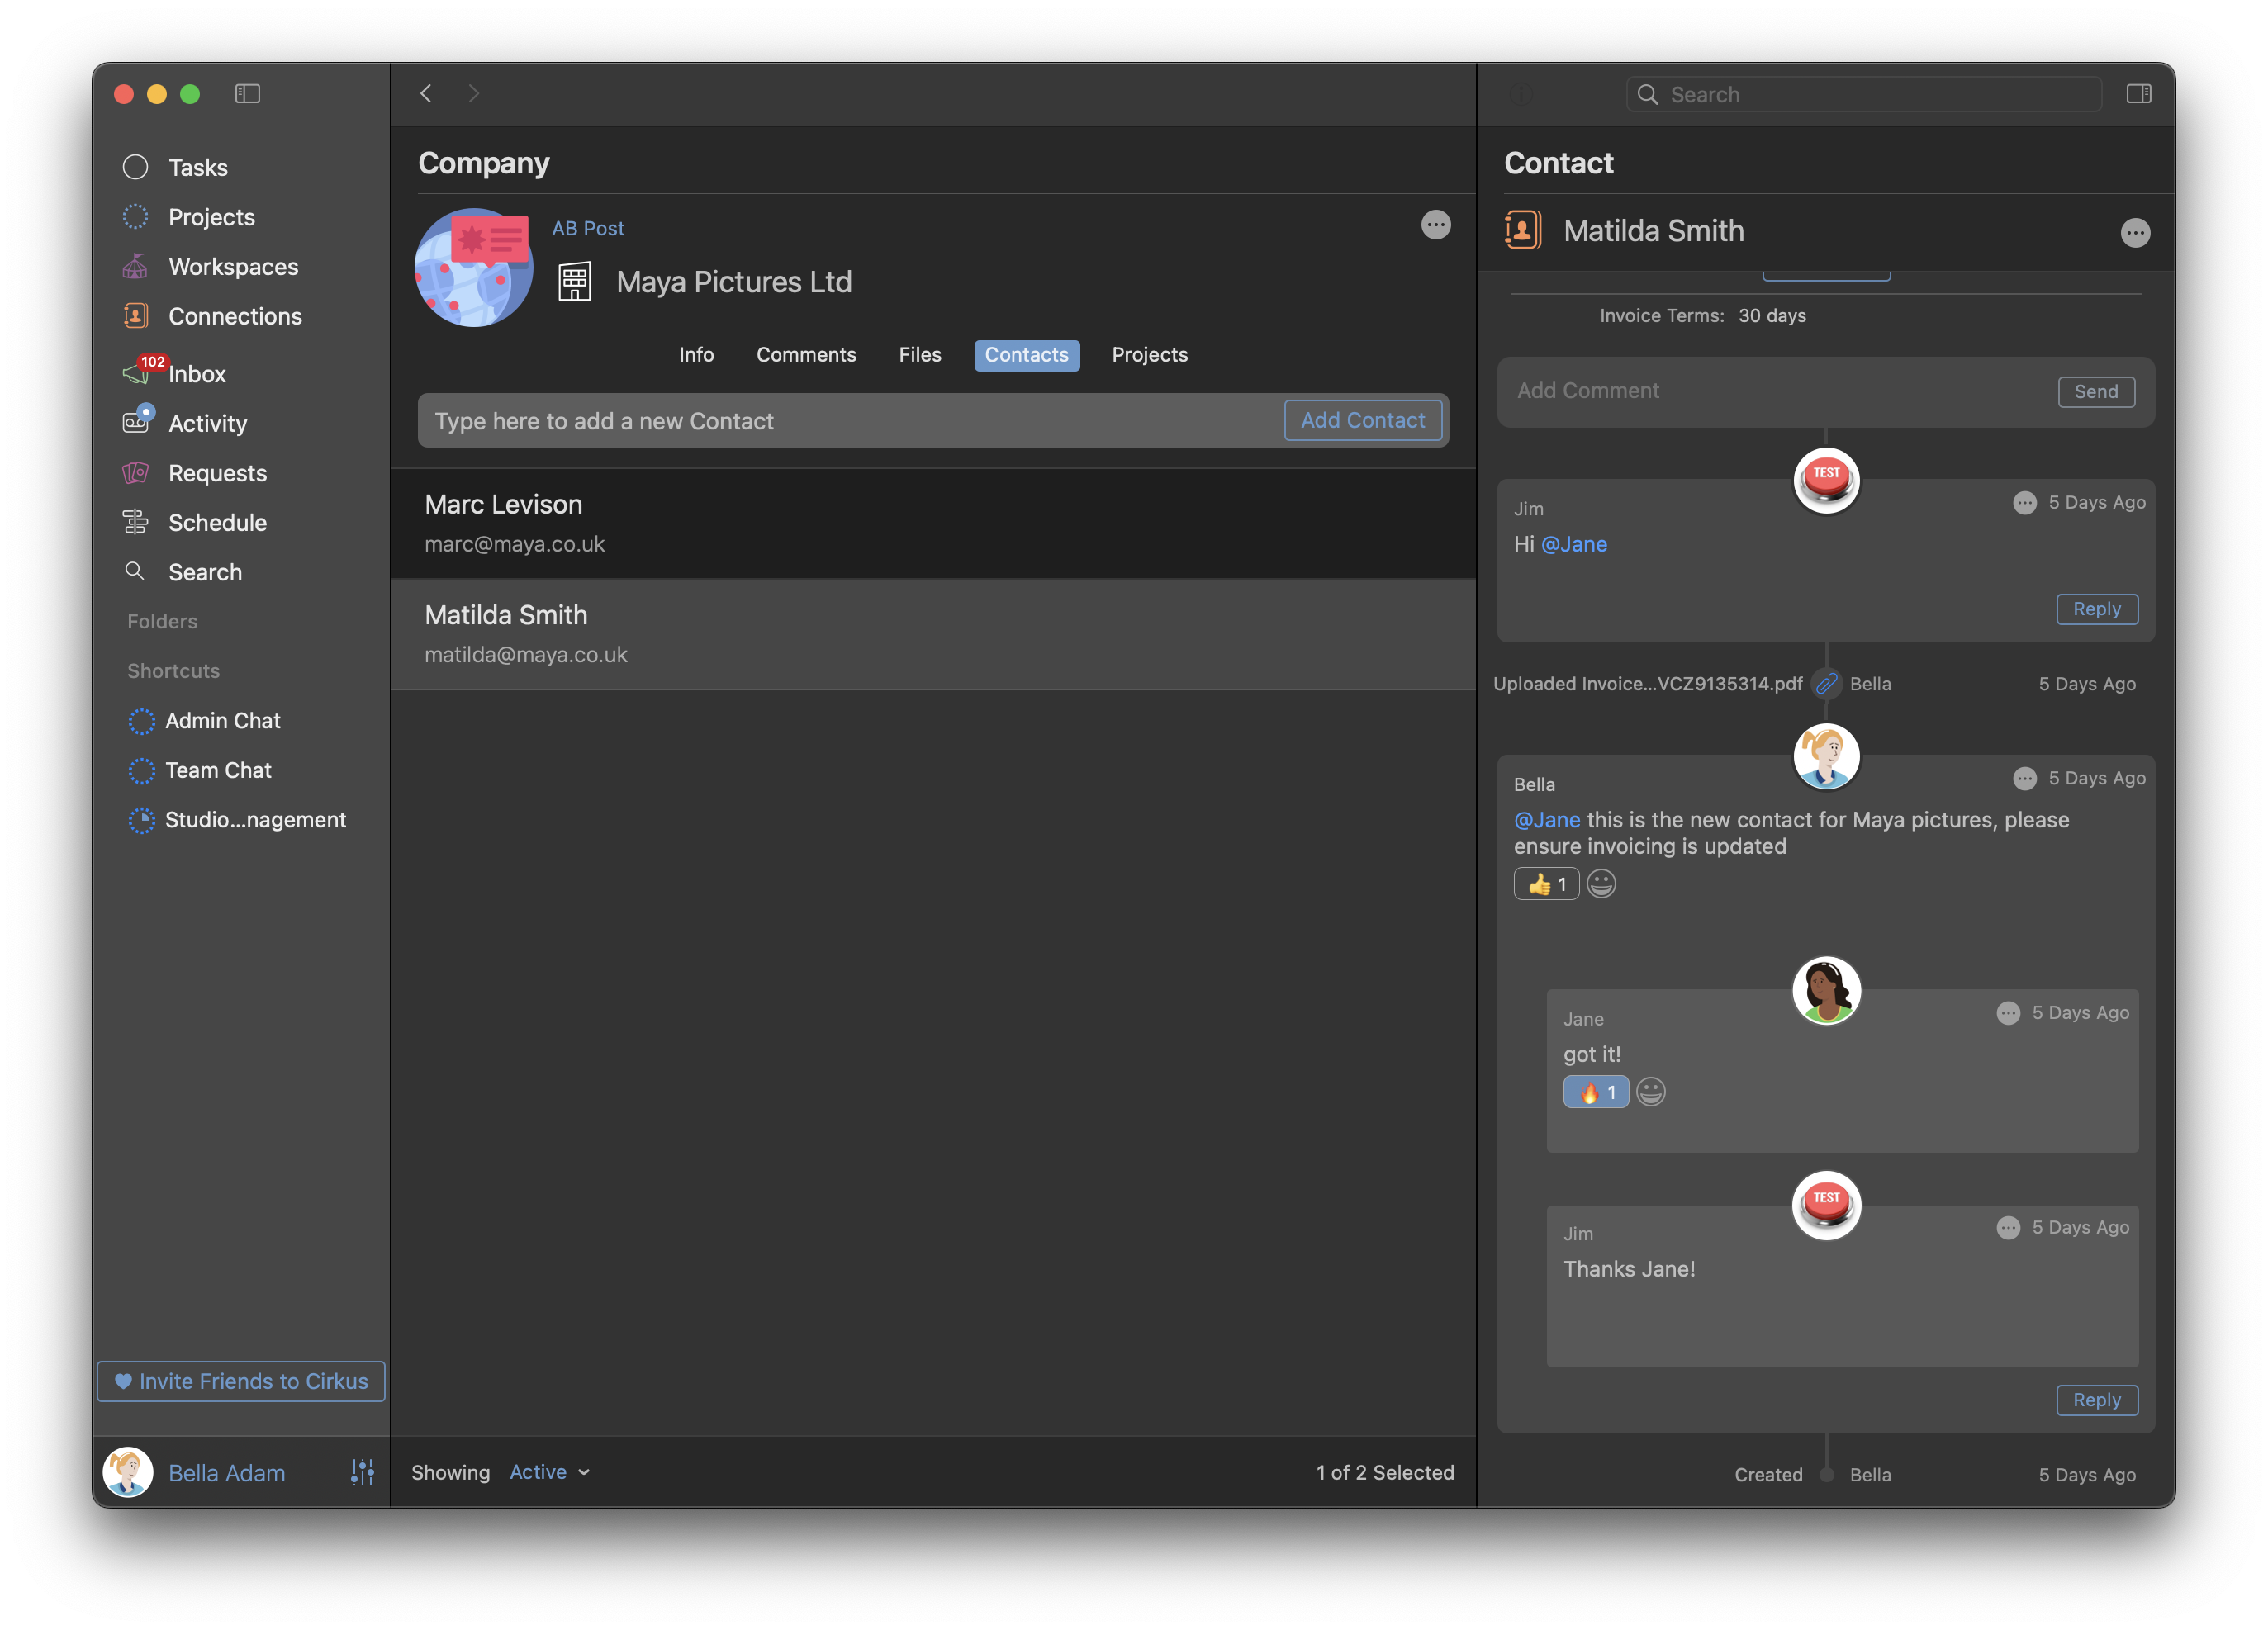
Task: Switch to the Files tab
Action: [x=919, y=355]
